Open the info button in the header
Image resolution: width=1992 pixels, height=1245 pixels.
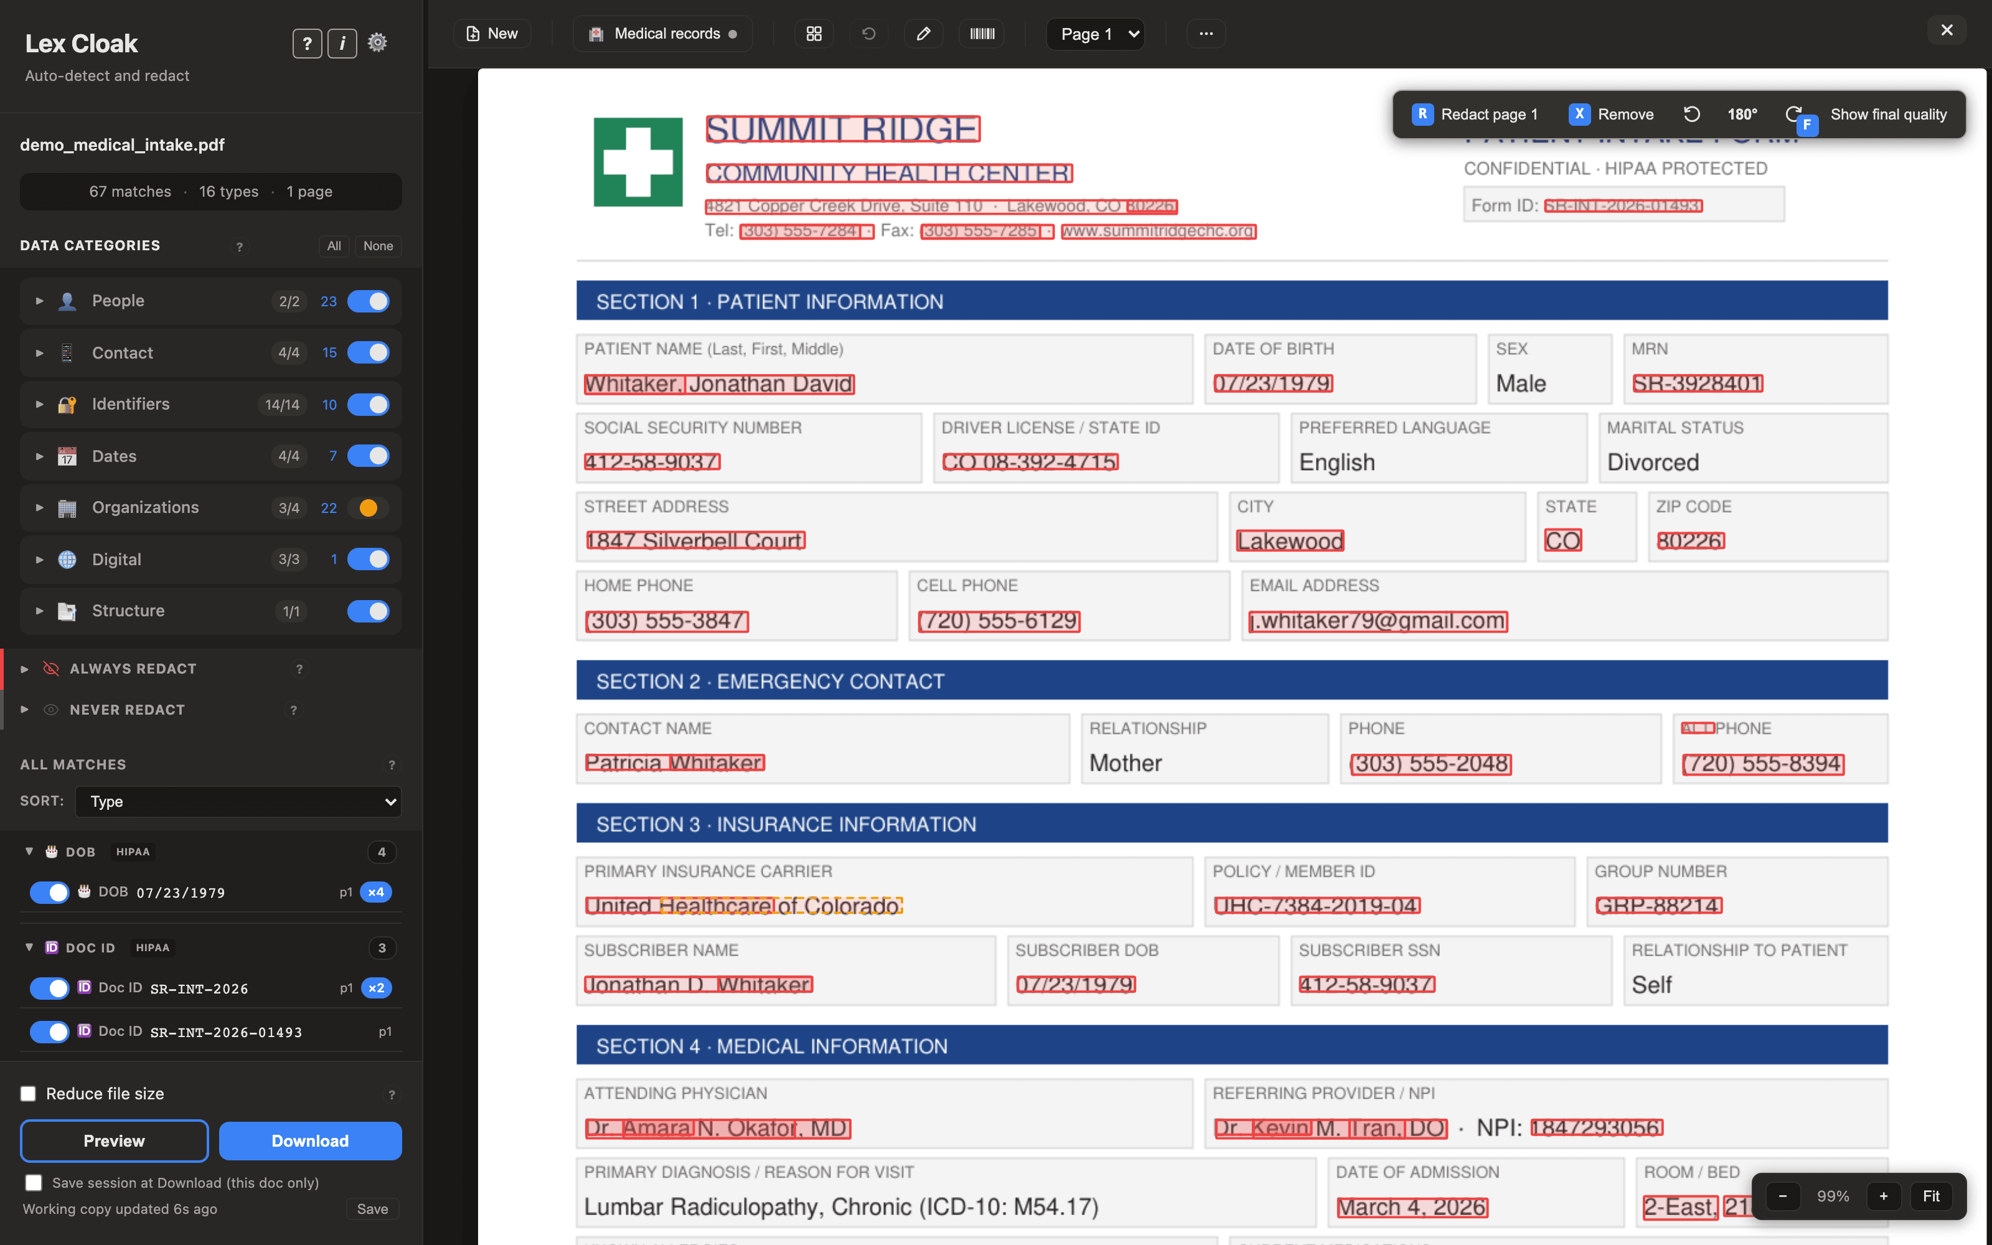pyautogui.click(x=342, y=43)
